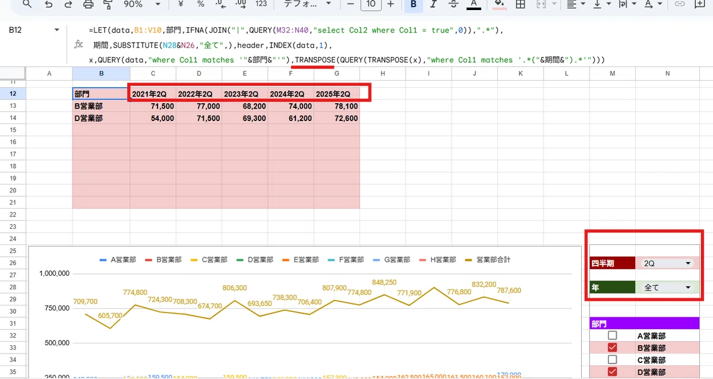Uncheck the D営業部 checkbox
This screenshot has height=379, width=713.
[x=613, y=372]
